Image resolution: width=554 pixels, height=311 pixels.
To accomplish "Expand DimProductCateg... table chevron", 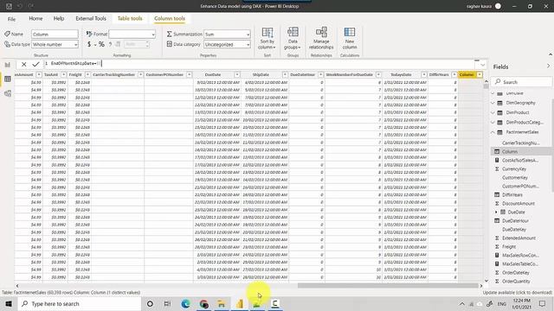I will point(493,123).
